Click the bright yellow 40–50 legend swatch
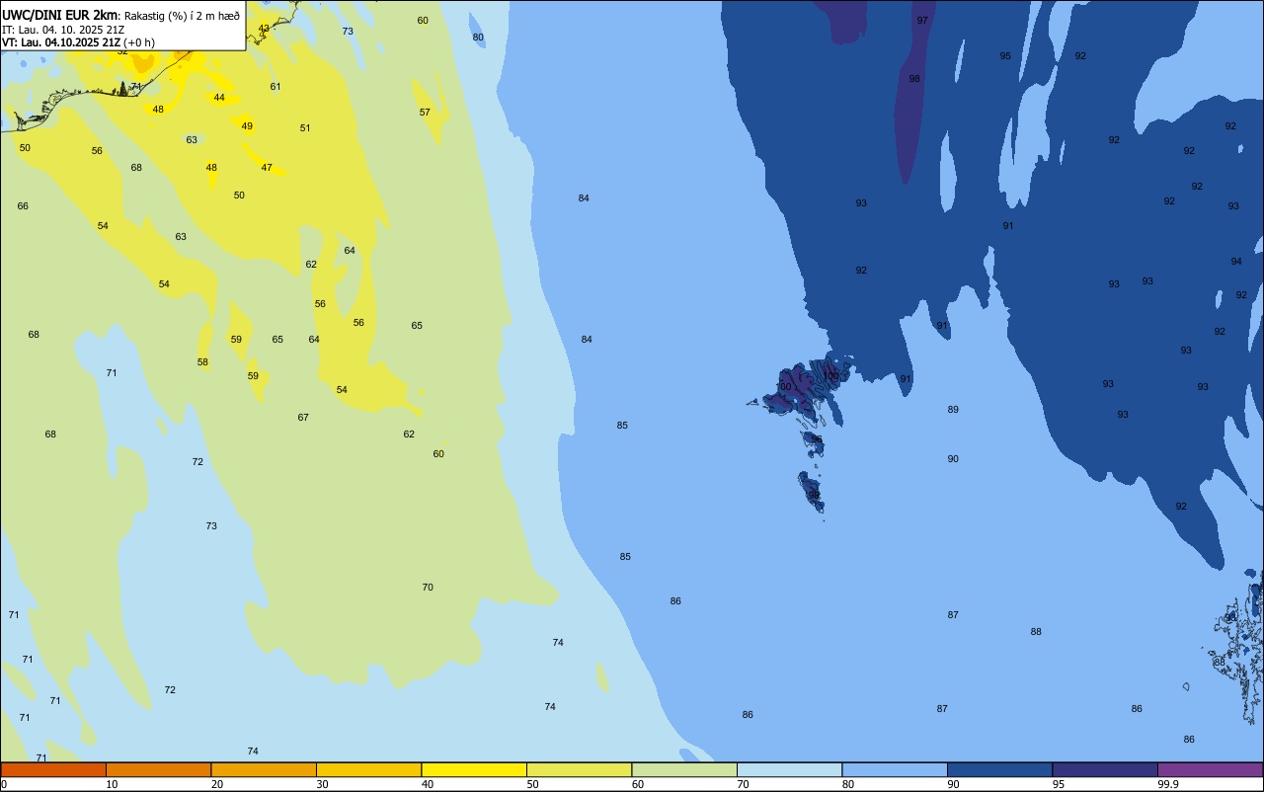 click(x=474, y=769)
